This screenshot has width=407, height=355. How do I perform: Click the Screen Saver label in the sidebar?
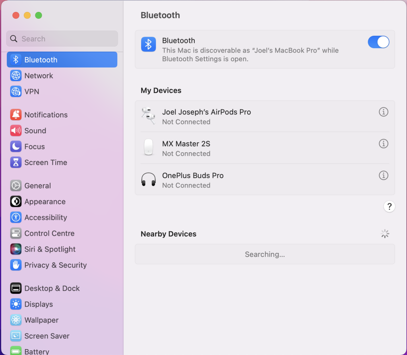coord(47,336)
